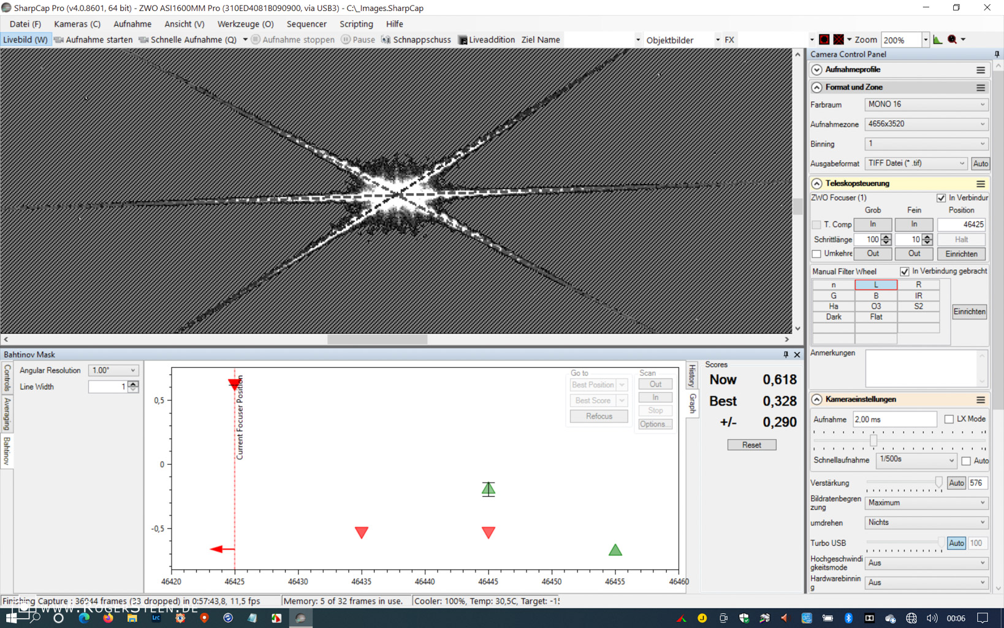Enable the Schnellaufnahme Auto checkbox
Viewport: 1004px width, 628px height.
click(966, 461)
